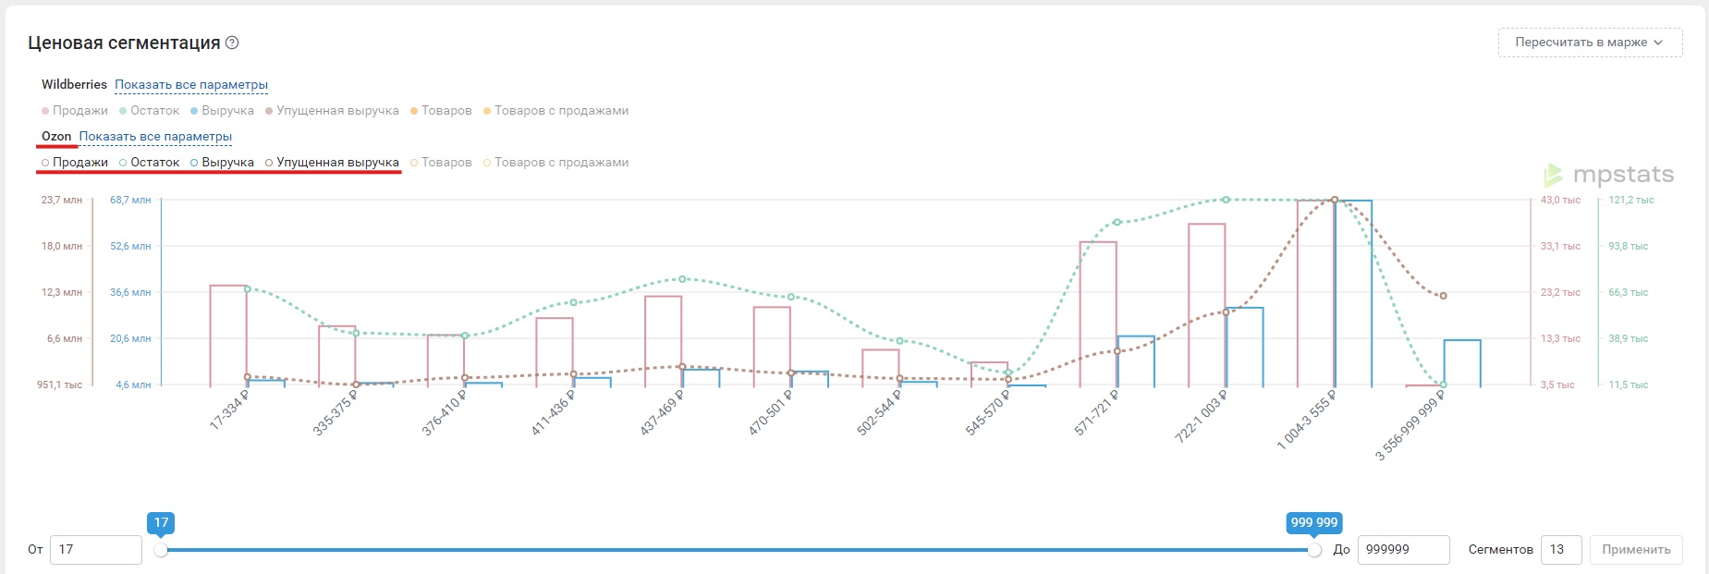
Task: Click the 1 004-3 555 ₽ segment label
Action: pos(1307,420)
